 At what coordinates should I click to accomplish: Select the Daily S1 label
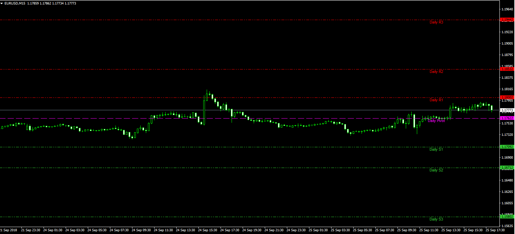[436, 150]
